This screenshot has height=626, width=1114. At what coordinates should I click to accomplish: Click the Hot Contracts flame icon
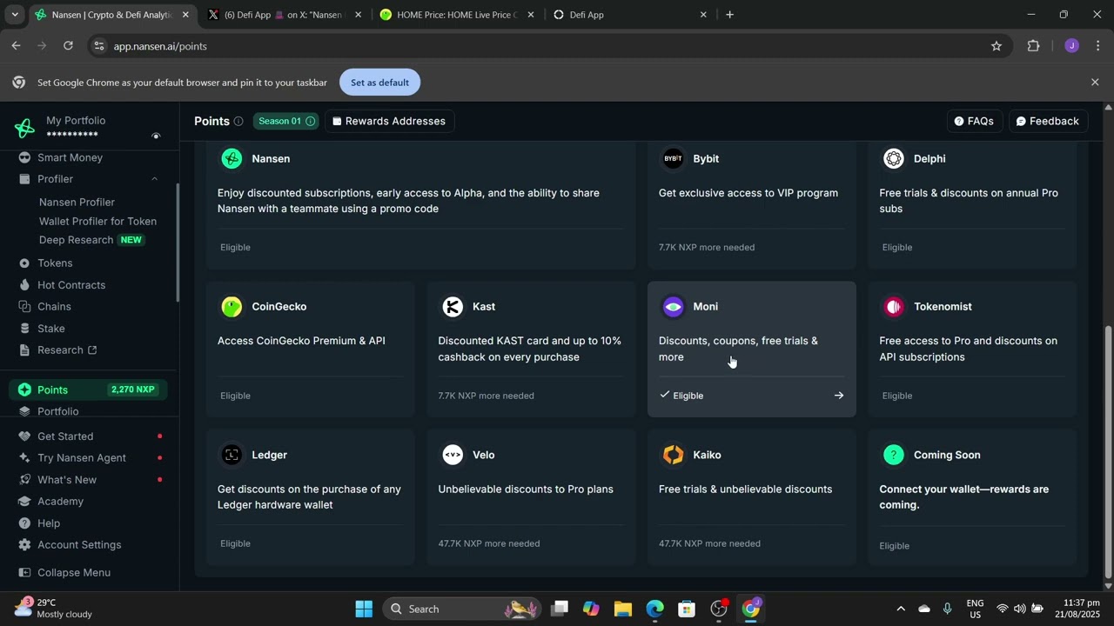[x=24, y=285]
